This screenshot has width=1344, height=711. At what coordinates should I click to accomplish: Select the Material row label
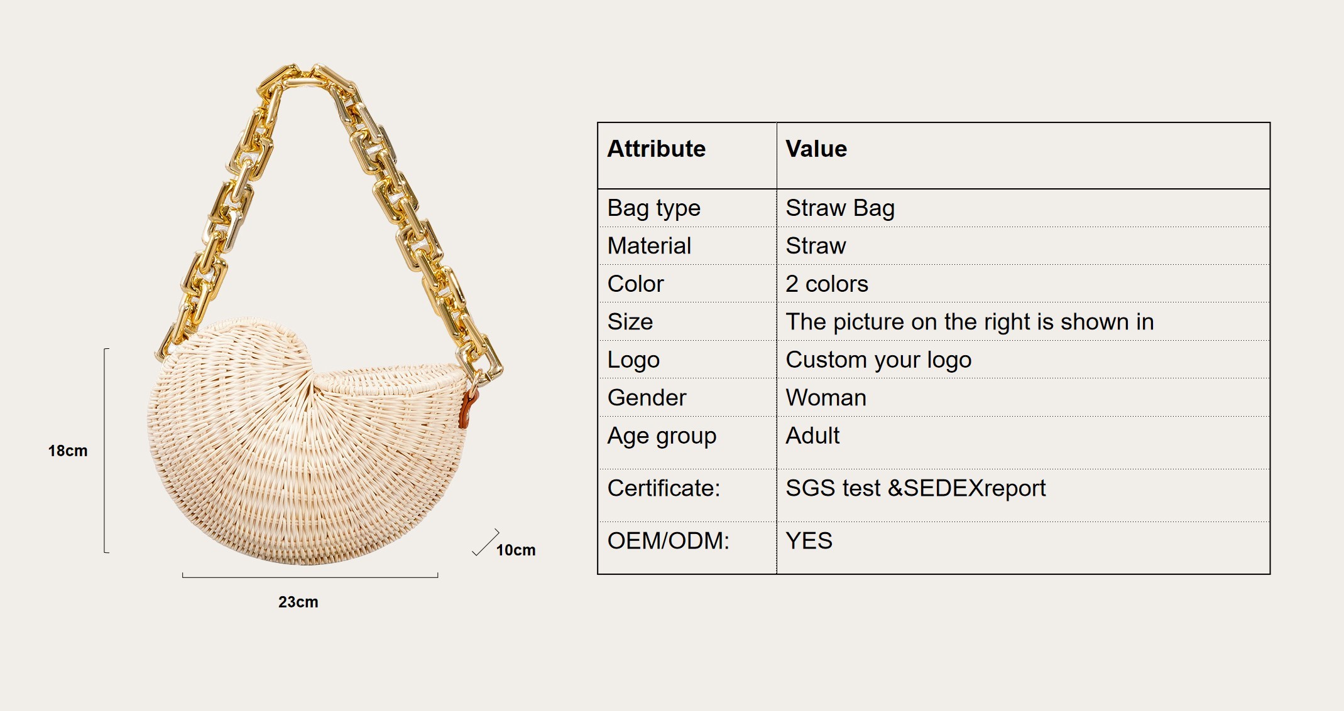(649, 246)
